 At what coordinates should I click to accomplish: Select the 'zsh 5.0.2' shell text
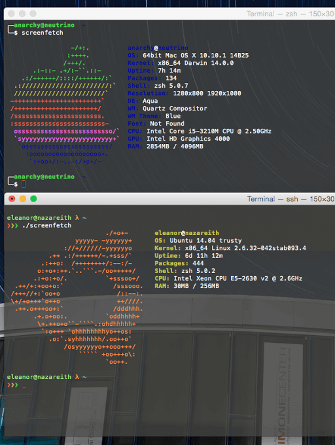pos(198,271)
